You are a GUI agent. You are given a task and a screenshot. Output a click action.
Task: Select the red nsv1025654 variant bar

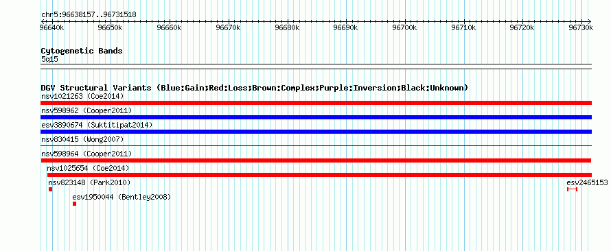[319, 175]
